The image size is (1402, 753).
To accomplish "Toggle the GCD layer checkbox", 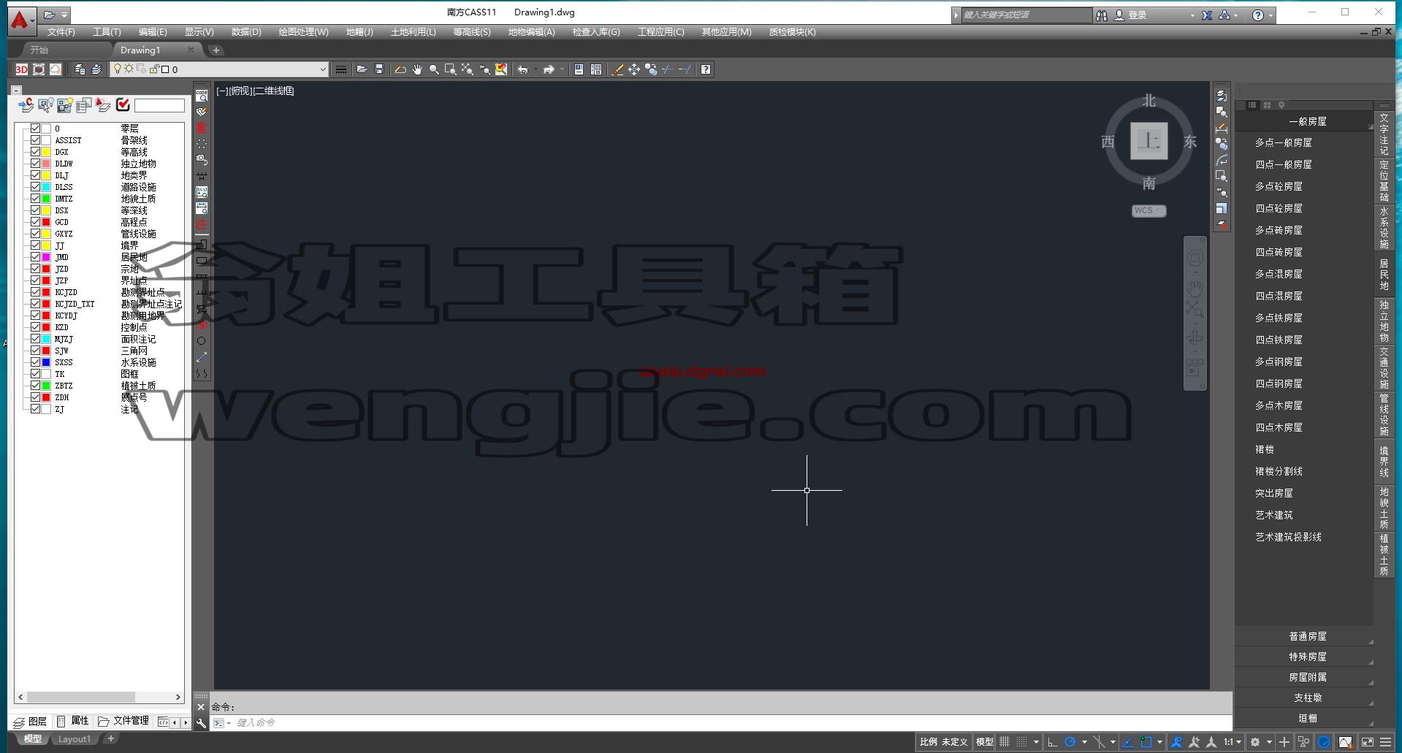I will (35, 222).
